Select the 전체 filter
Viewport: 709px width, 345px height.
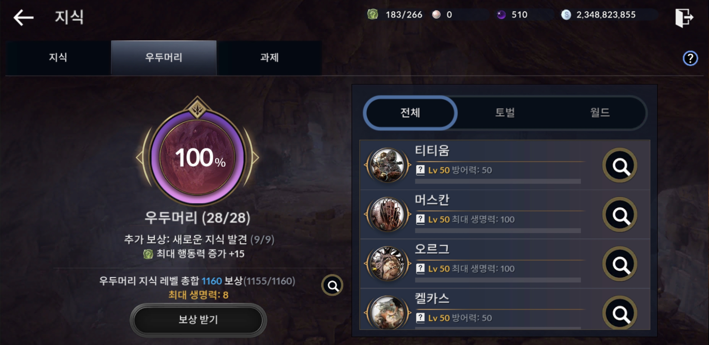(x=410, y=113)
